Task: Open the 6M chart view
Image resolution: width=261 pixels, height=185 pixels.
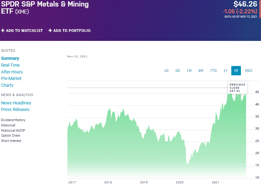Action: 201,71
